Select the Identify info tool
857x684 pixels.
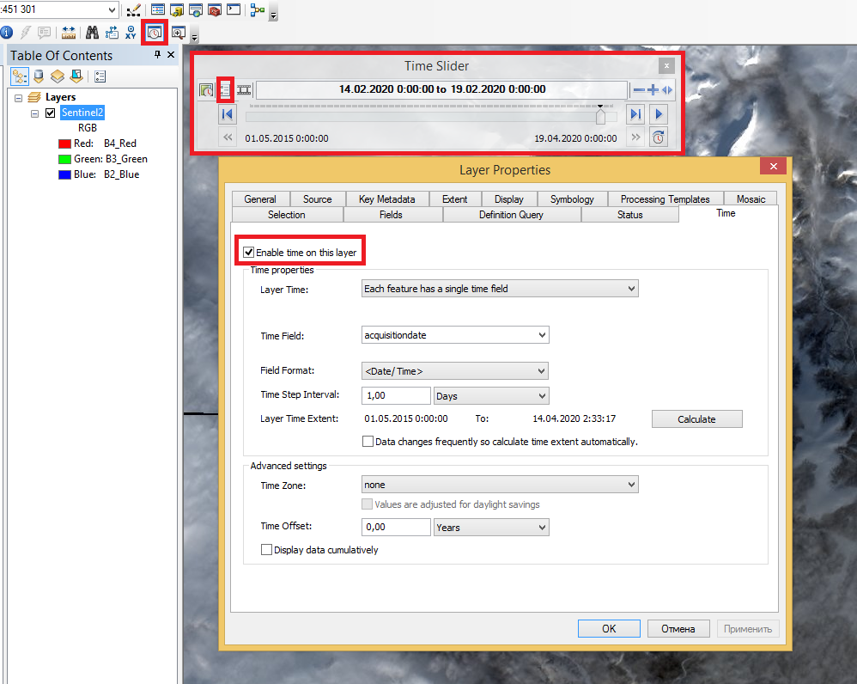[7, 33]
